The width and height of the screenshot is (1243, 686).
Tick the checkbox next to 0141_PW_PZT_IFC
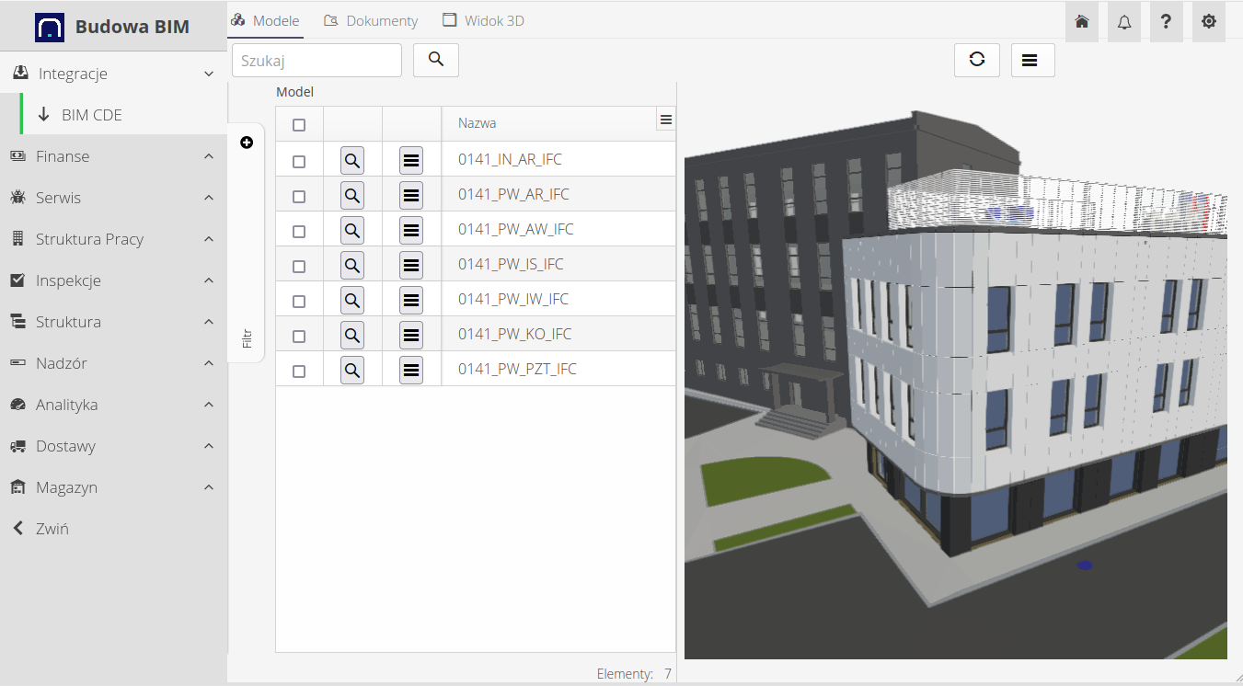tap(298, 369)
